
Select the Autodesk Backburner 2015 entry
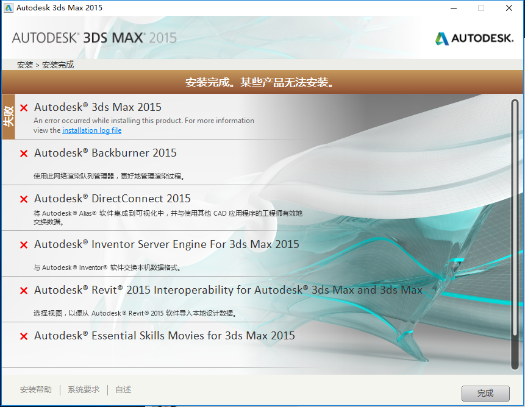[105, 153]
